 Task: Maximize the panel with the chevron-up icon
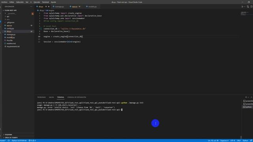[x=251, y=97]
